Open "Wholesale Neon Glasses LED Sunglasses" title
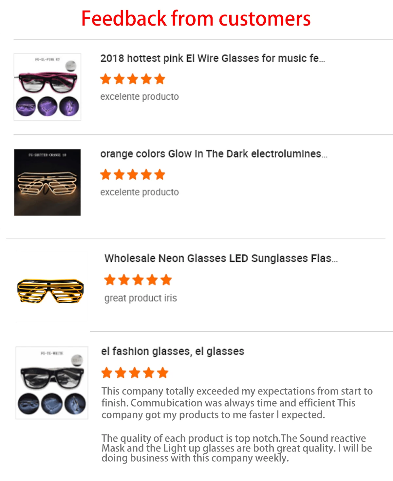 (221, 258)
